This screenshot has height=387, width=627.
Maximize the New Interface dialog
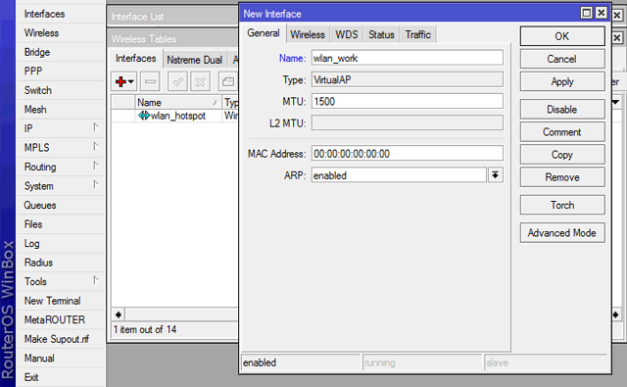tap(586, 13)
